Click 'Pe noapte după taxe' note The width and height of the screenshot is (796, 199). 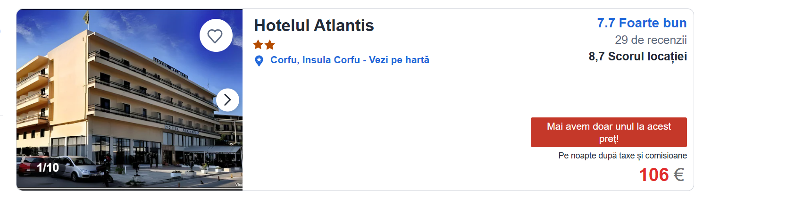622,156
